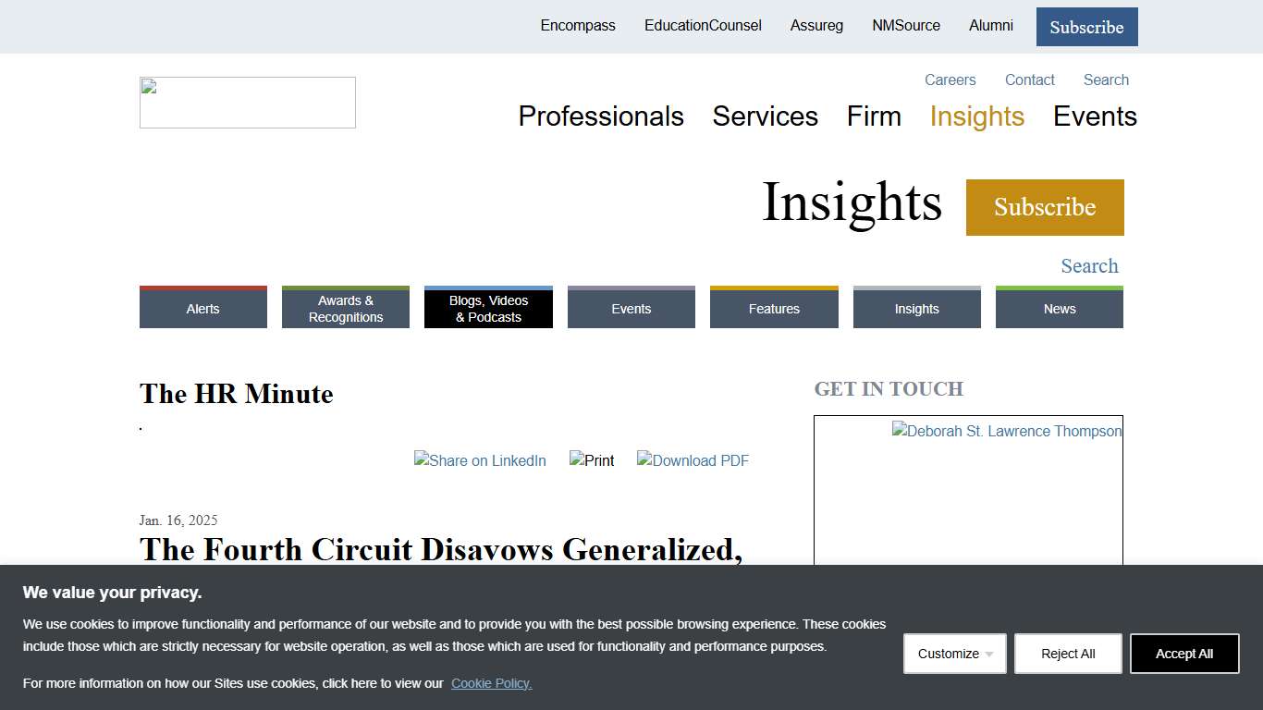This screenshot has height=710, width=1263.
Task: Click the Share on LinkedIn icon
Action: click(x=480, y=460)
